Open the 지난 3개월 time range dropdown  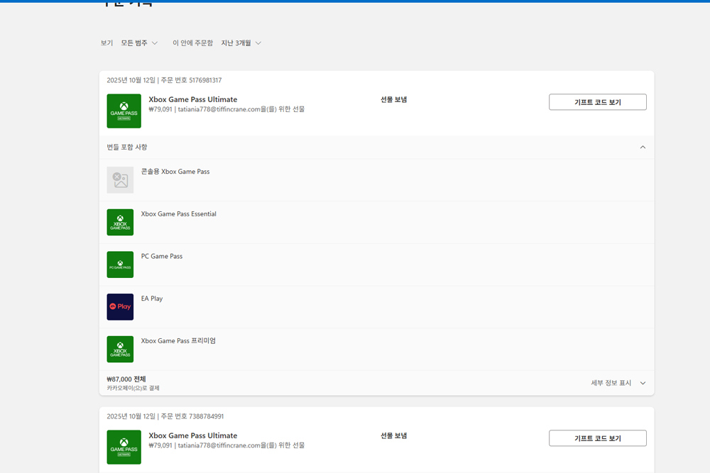241,43
